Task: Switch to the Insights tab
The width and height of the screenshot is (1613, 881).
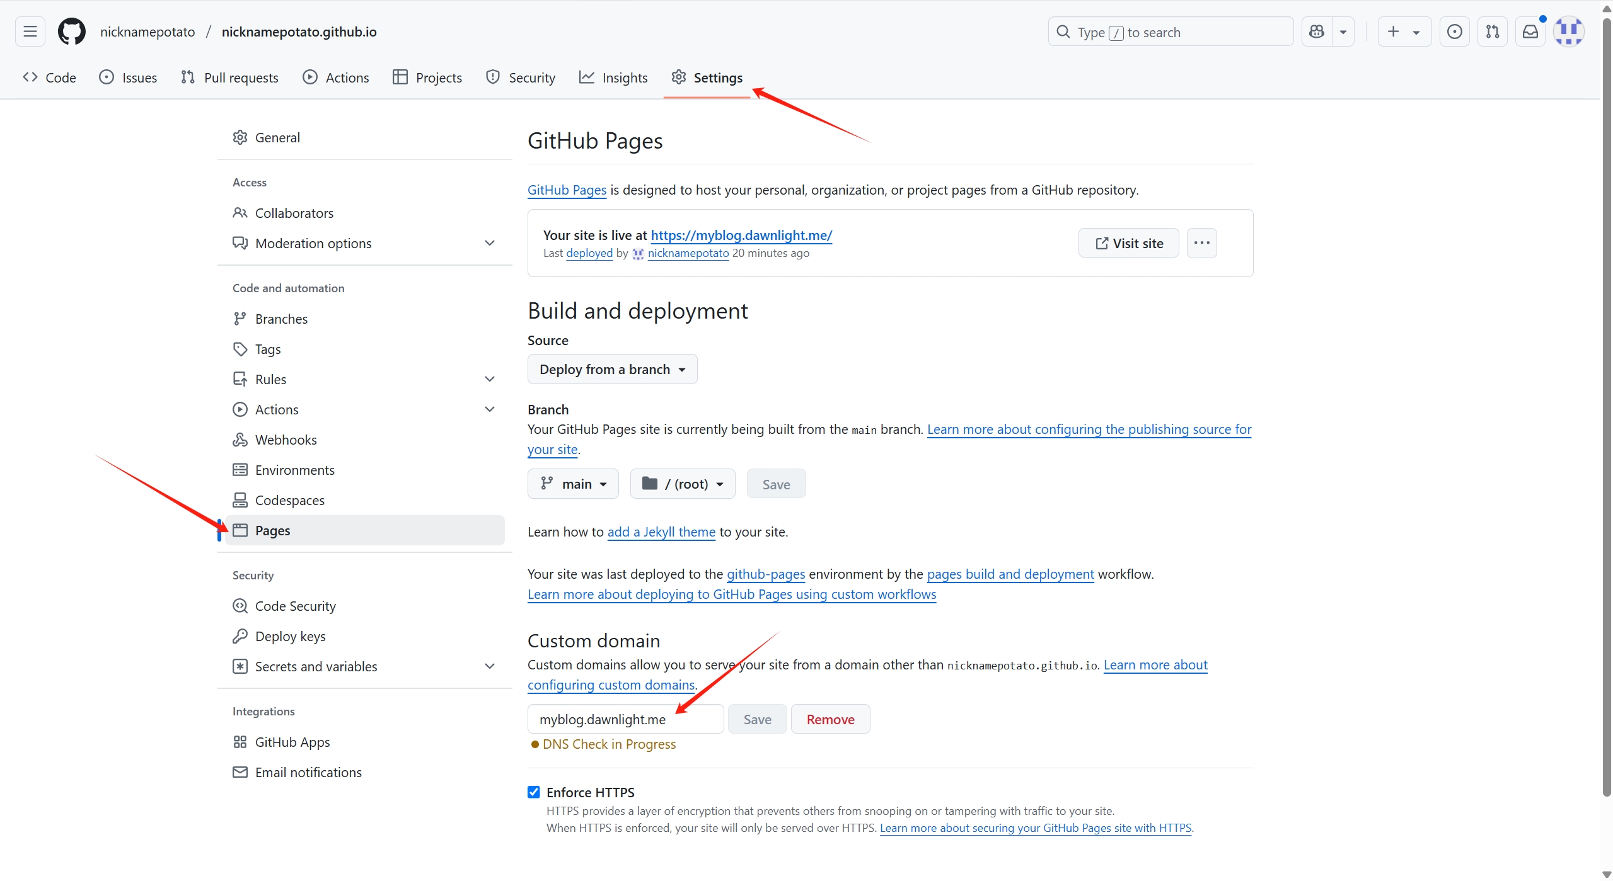Action: pos(613,77)
